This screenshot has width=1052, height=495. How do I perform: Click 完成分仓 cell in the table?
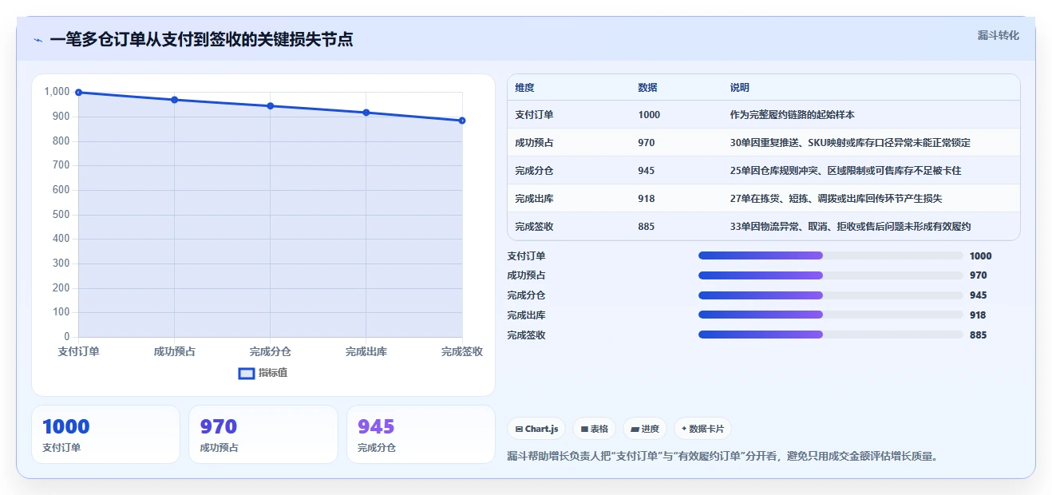(x=534, y=171)
